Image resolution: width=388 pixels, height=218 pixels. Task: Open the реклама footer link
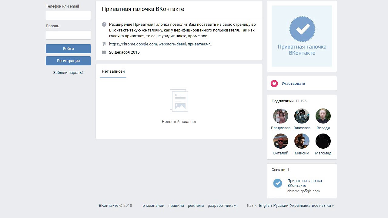196,206
